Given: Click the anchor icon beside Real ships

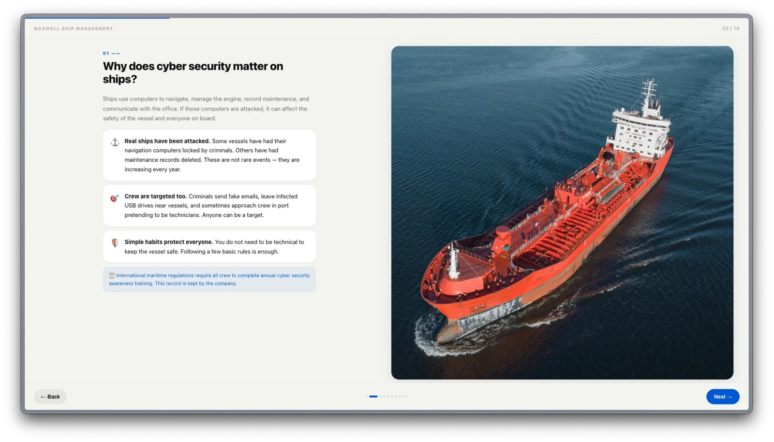Looking at the screenshot, I should click(115, 142).
